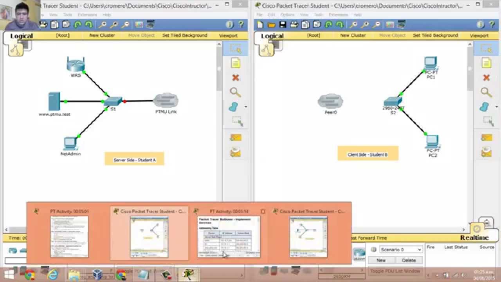501x282 pixels.
Task: Add Simple PDU envelope in Server Side window
Action: coord(236,137)
